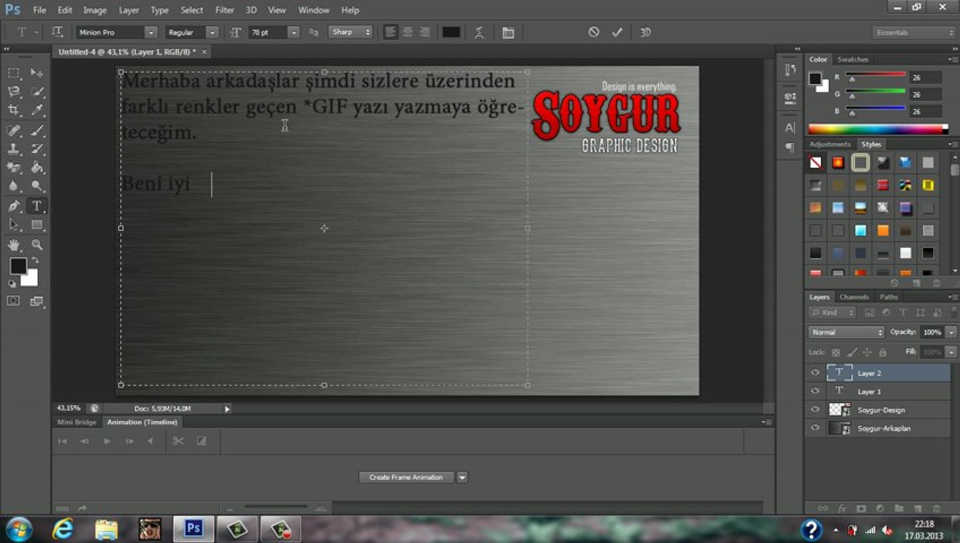The height and width of the screenshot is (543, 960).
Task: Toggle the type layer filter
Action: 903,313
